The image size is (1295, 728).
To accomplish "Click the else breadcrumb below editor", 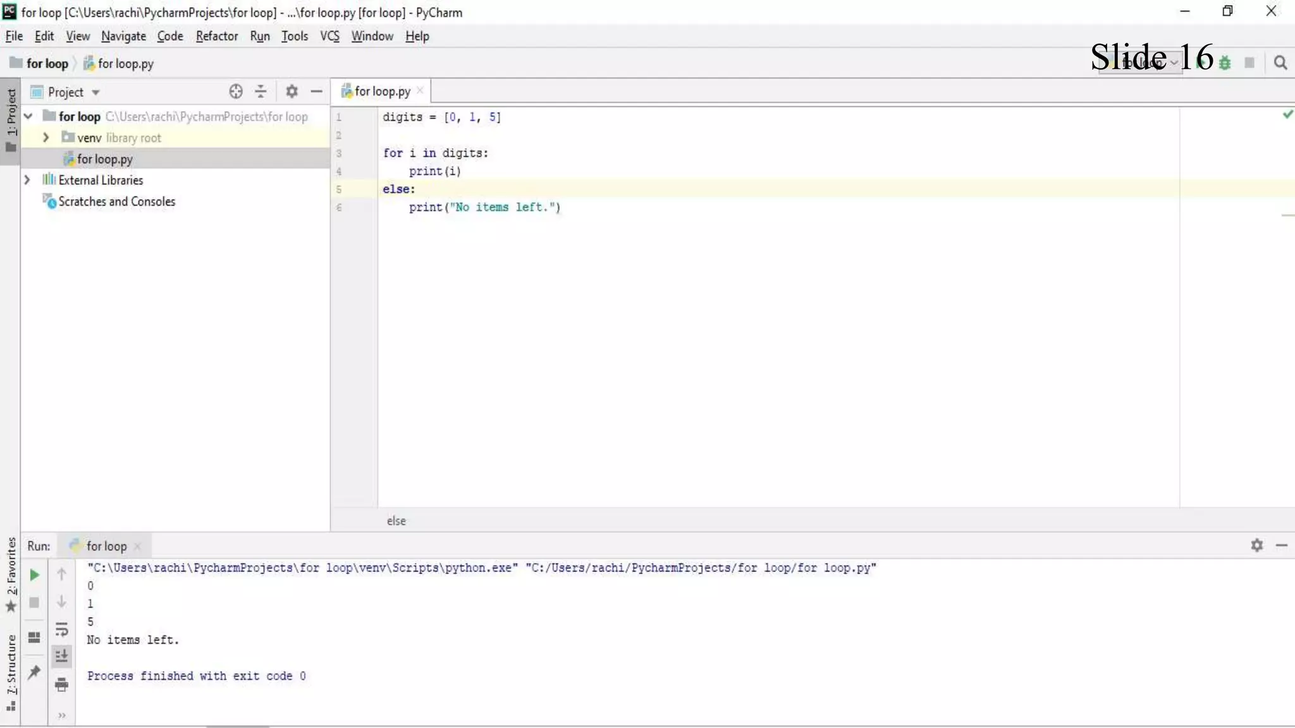I will 396,521.
